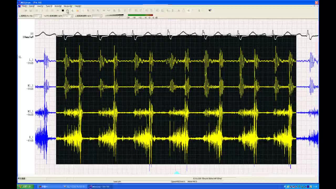Click the icon left of the orange diamond
This screenshot has height=189, width=336.
point(72,10)
